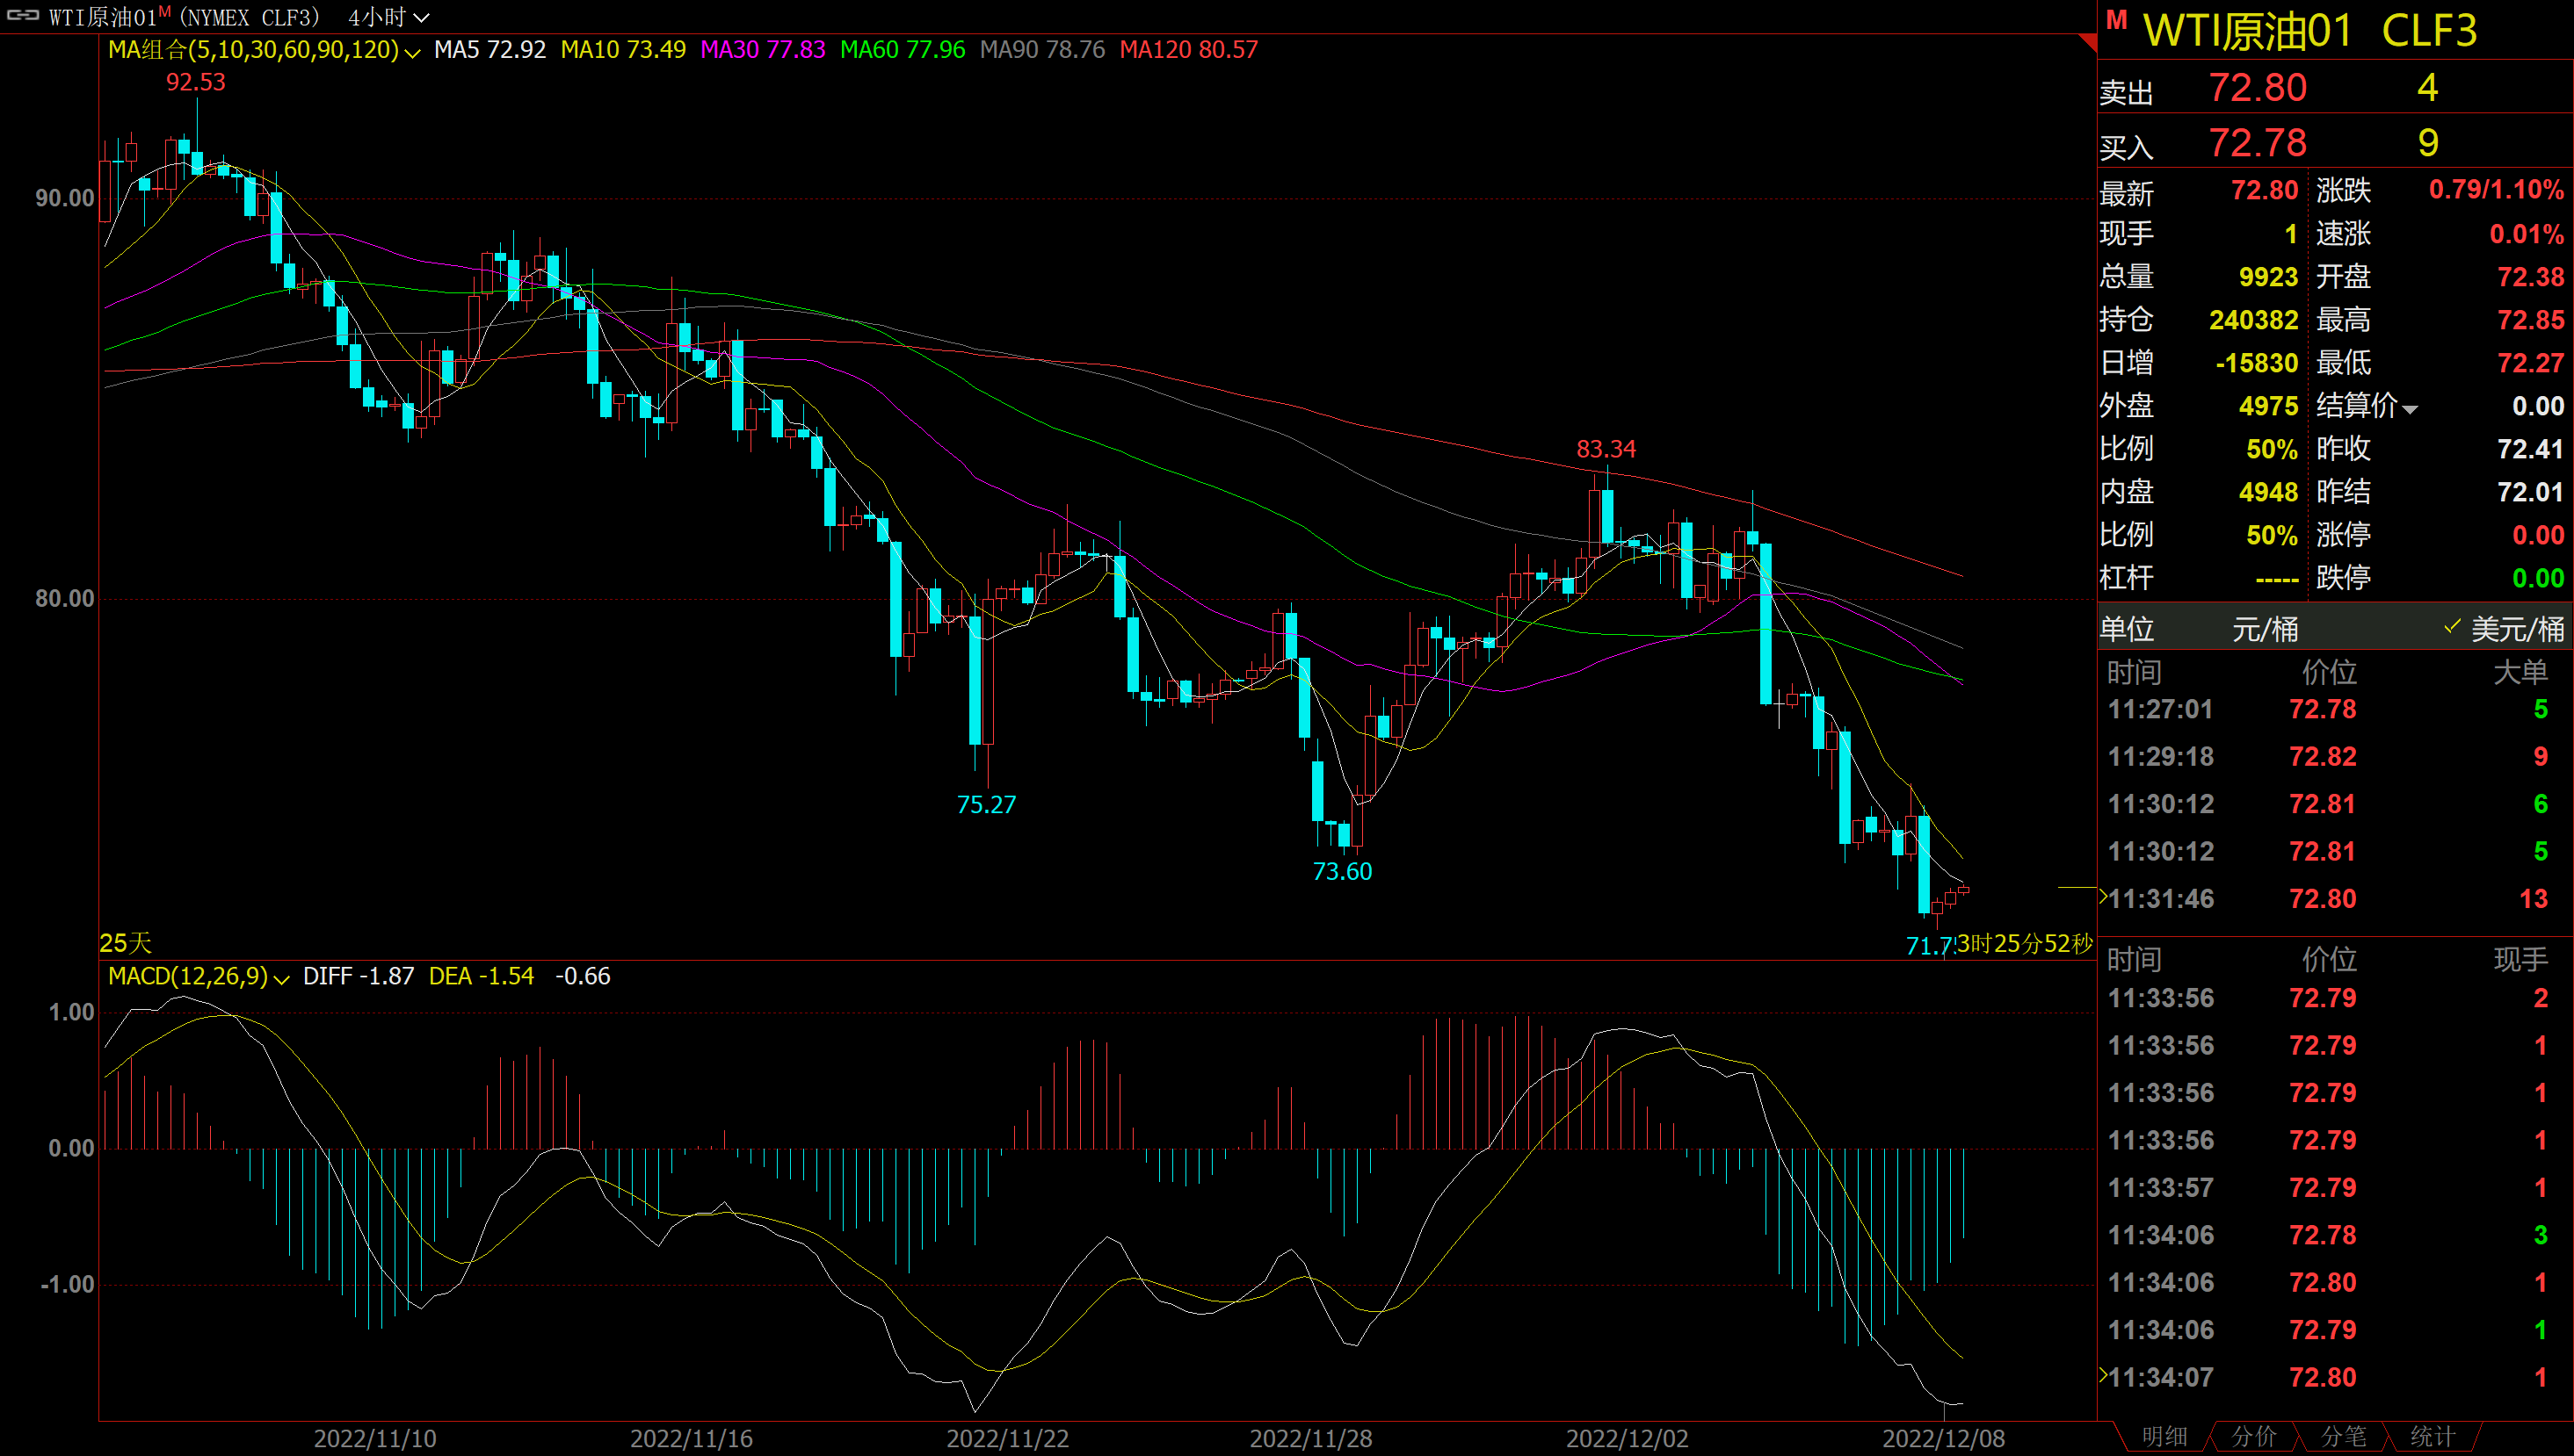Select the big order row at 11:27:01
The height and width of the screenshot is (1456, 2574).
coord(2335,710)
